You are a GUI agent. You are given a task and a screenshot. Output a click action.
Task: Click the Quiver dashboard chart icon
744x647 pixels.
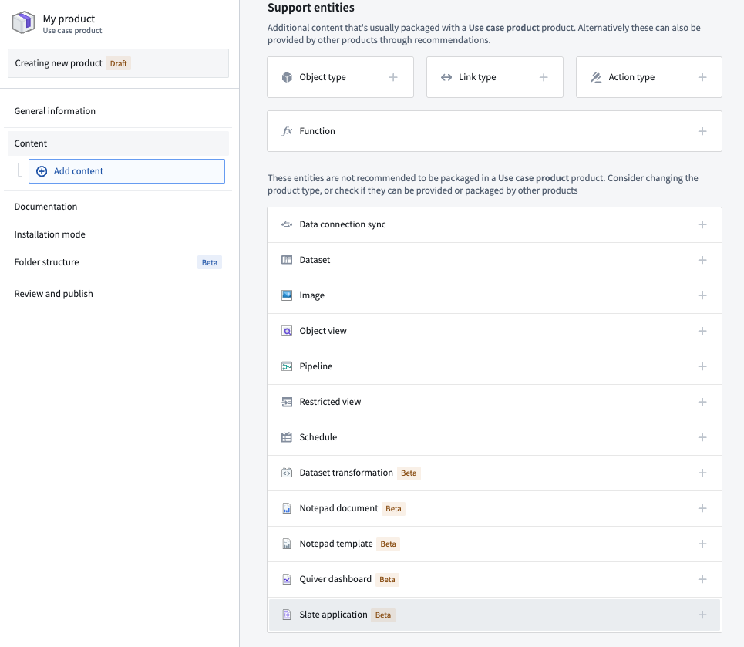[x=287, y=579]
